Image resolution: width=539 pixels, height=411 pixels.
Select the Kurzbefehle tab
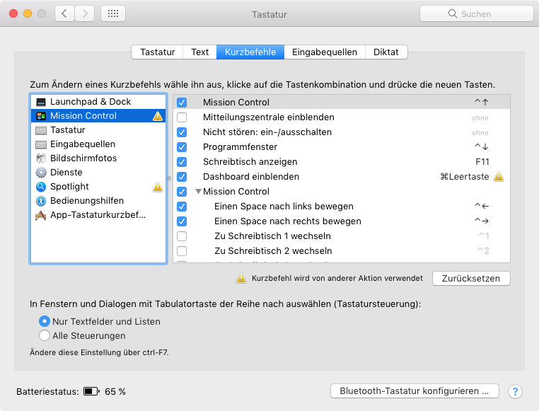(250, 52)
